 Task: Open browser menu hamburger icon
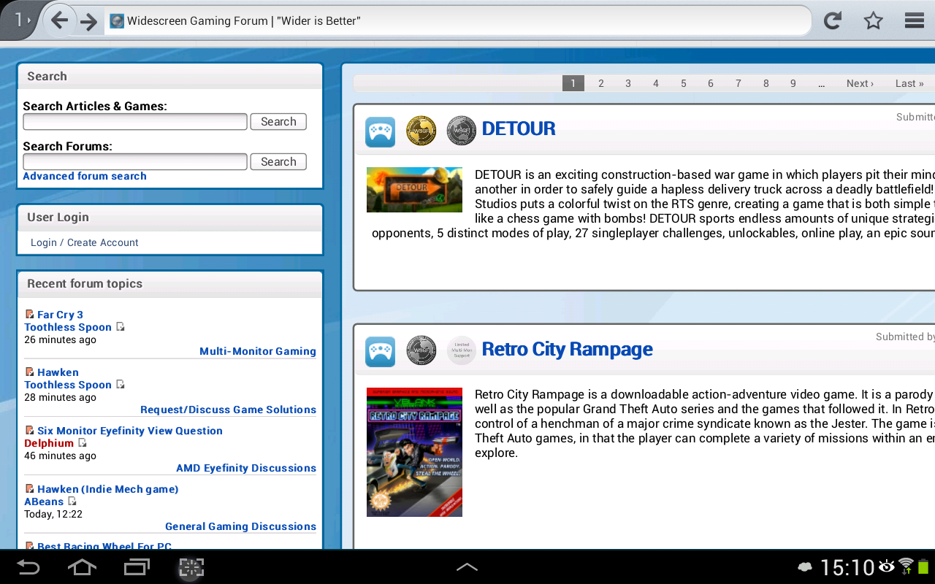click(x=915, y=21)
